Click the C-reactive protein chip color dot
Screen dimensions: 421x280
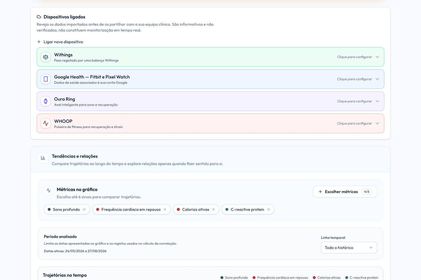point(227,209)
